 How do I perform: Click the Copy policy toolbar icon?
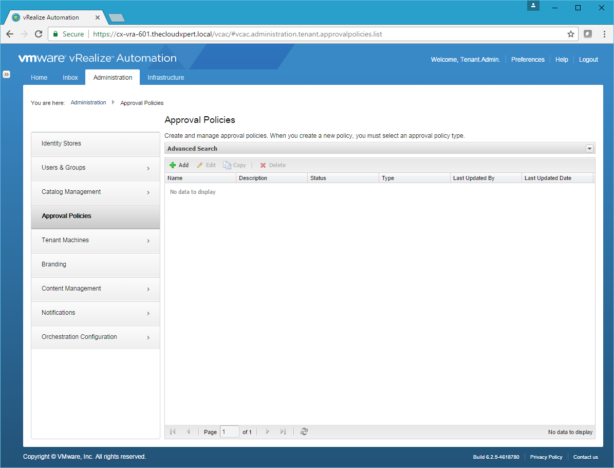pyautogui.click(x=227, y=165)
